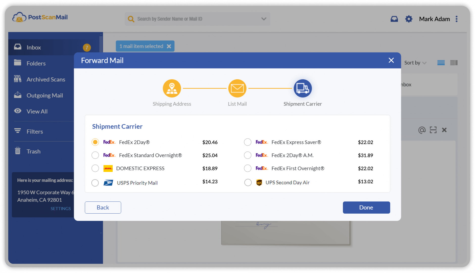The width and height of the screenshot is (475, 273).
Task: Select UPS Second Day Air option
Action: pyautogui.click(x=248, y=182)
